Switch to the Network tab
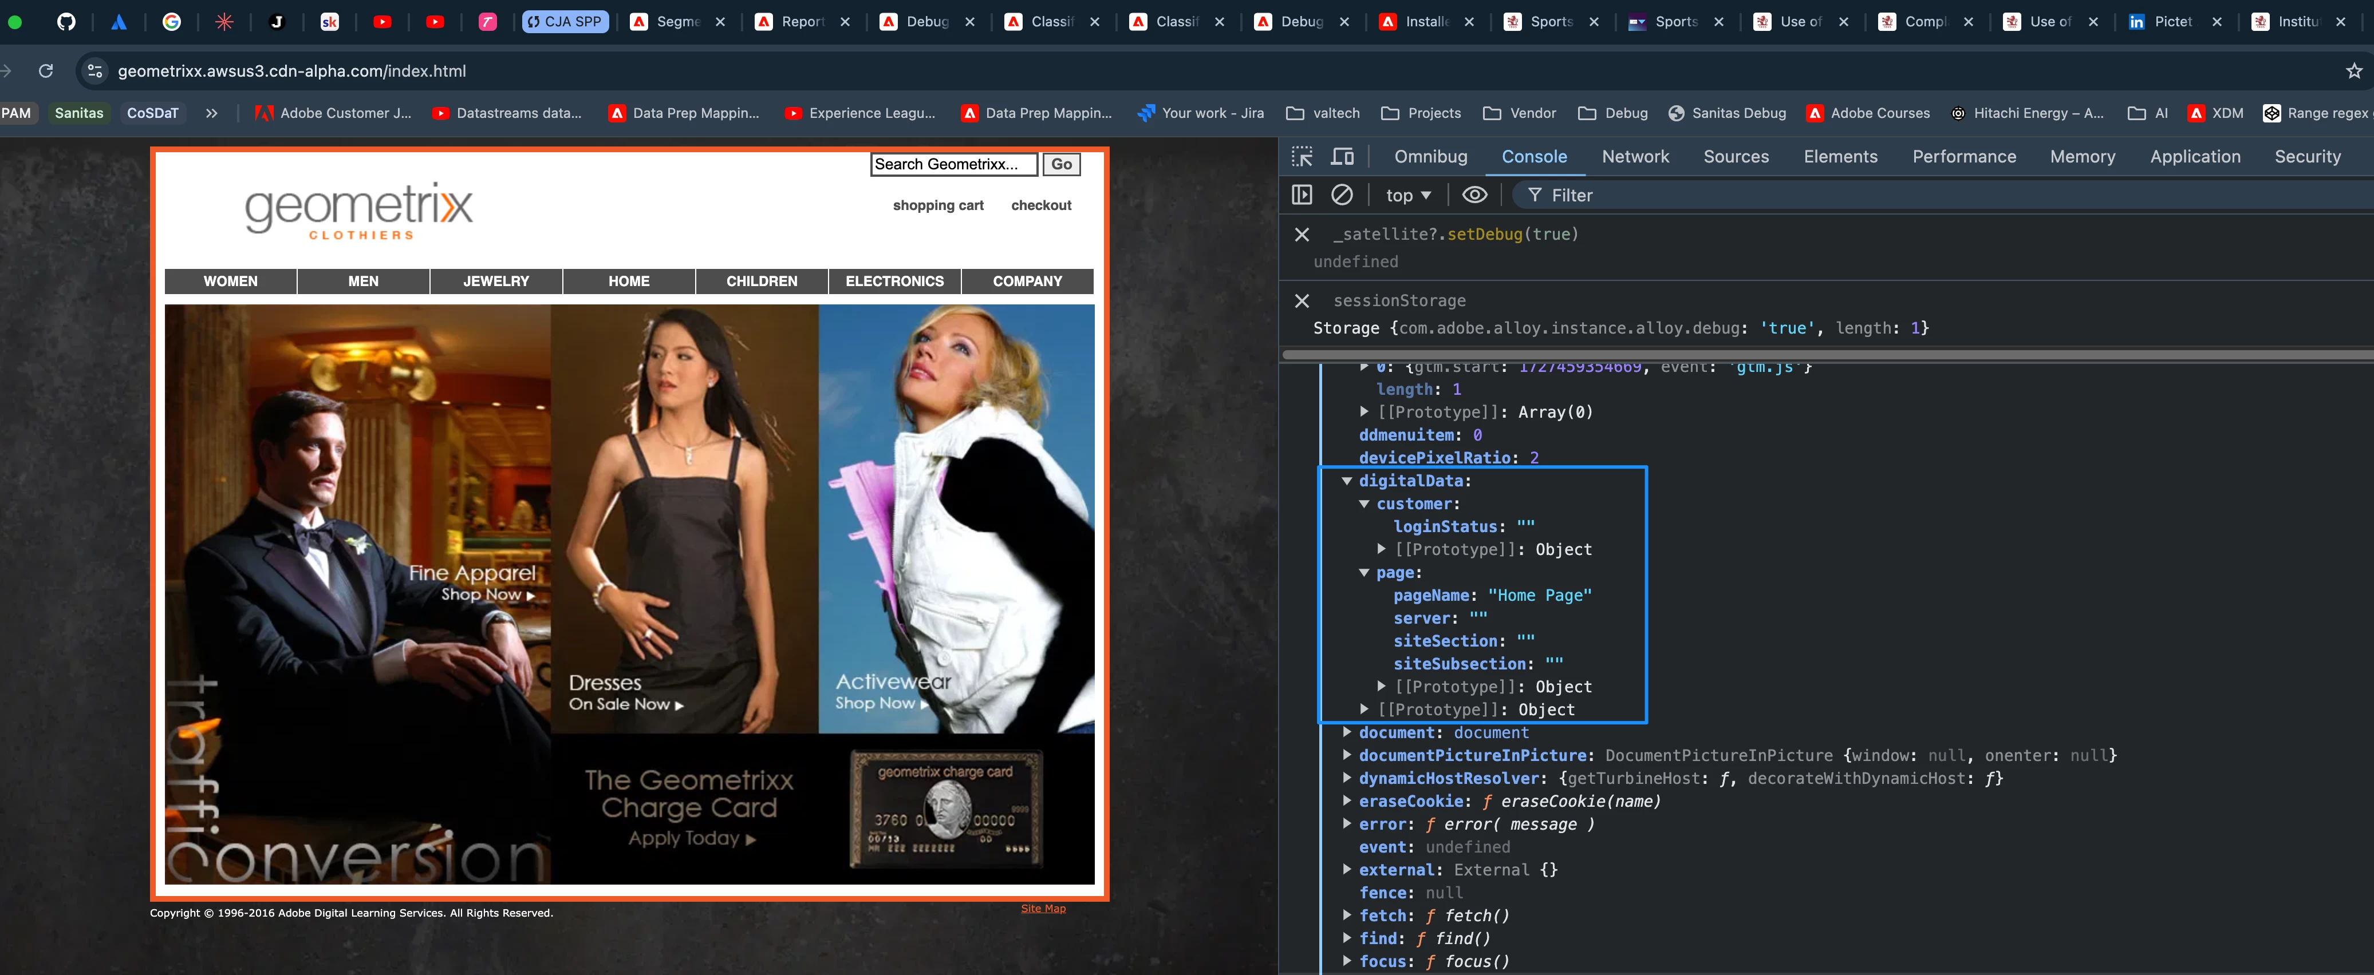Image resolution: width=2374 pixels, height=975 pixels. (x=1635, y=157)
